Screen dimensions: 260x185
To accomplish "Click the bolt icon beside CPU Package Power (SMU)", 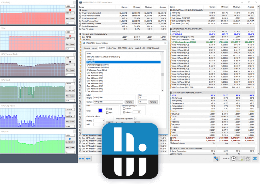I will 171,42.
